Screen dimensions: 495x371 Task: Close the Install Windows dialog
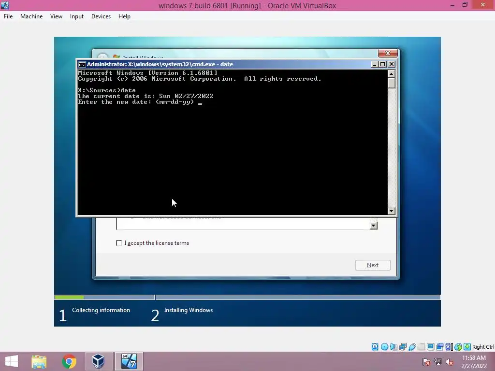tap(388, 53)
